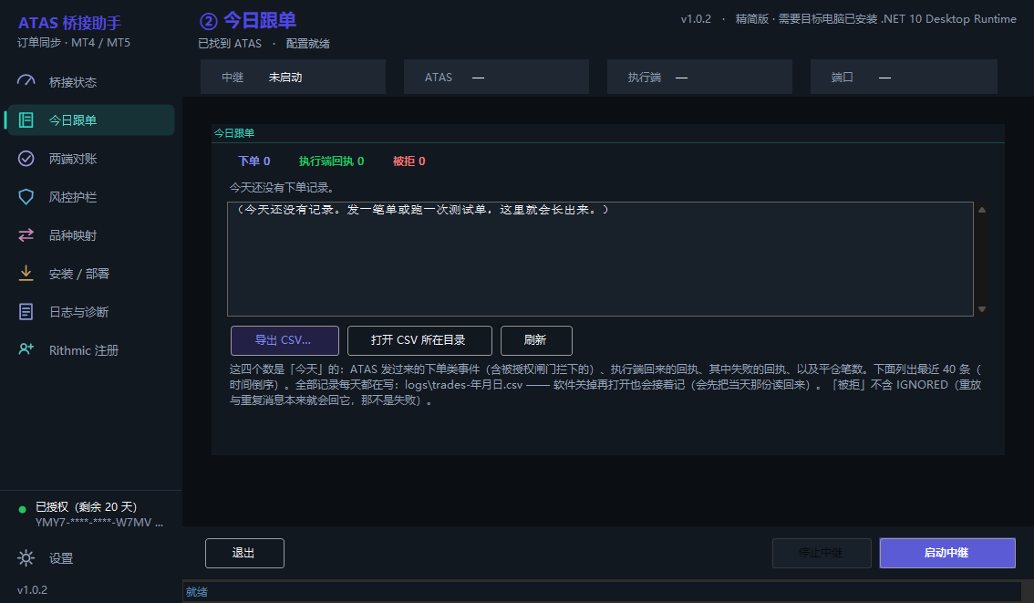Click the download icon for 安装 / 部署
This screenshot has width=1034, height=603.
coord(26,273)
